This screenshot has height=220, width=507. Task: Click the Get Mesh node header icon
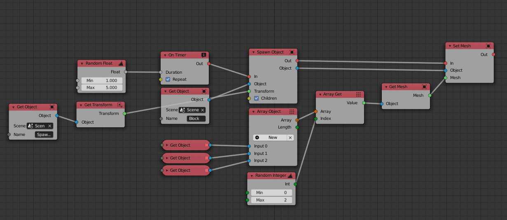[x=425, y=87]
